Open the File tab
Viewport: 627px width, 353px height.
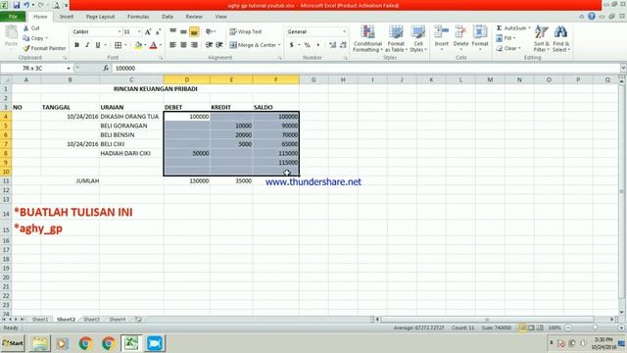pos(13,17)
